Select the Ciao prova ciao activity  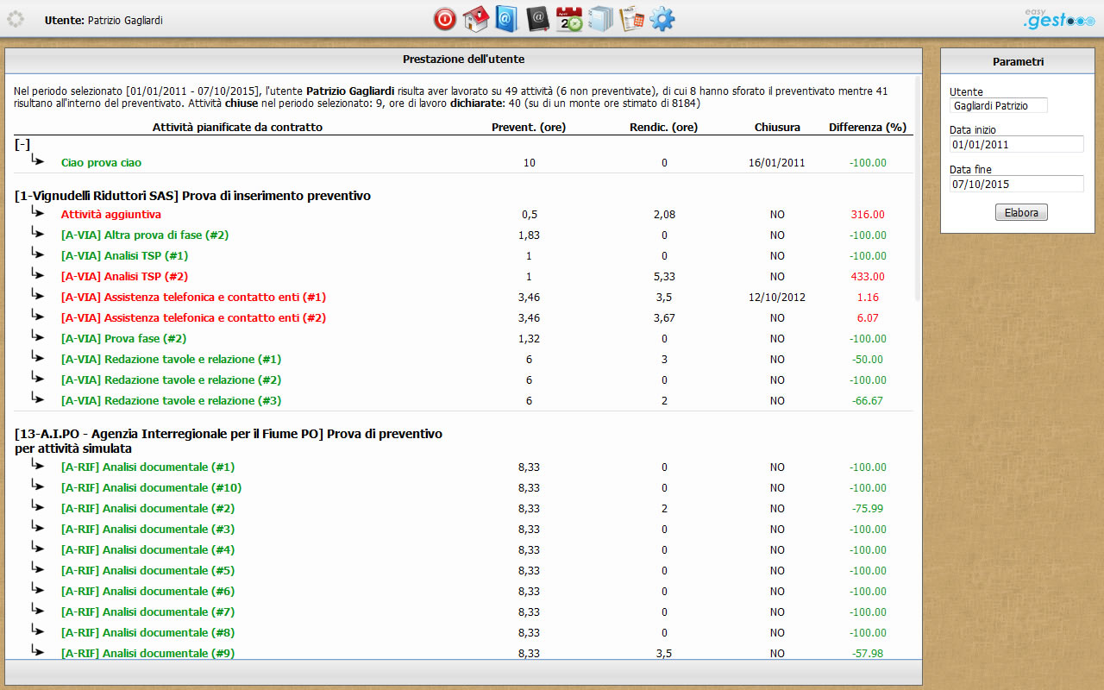pos(101,162)
